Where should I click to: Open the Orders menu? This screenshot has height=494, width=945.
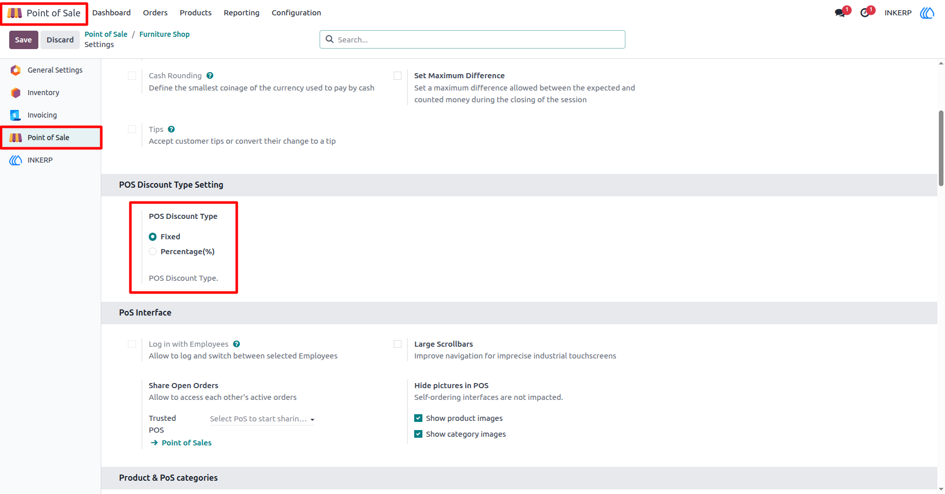point(155,13)
